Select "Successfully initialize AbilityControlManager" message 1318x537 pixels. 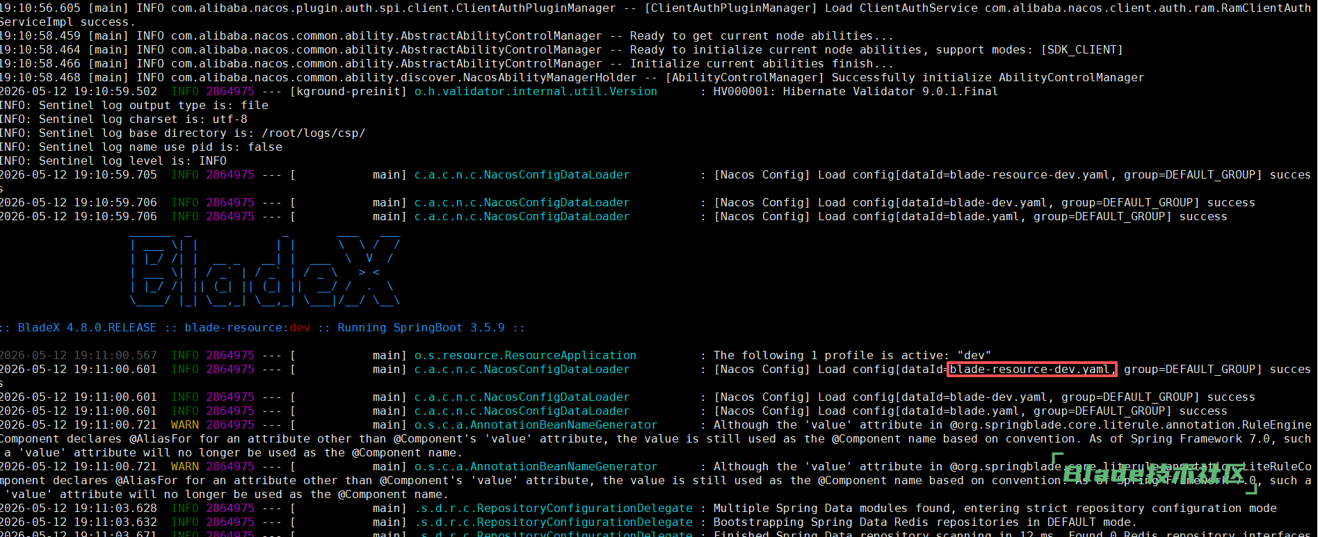pos(988,78)
